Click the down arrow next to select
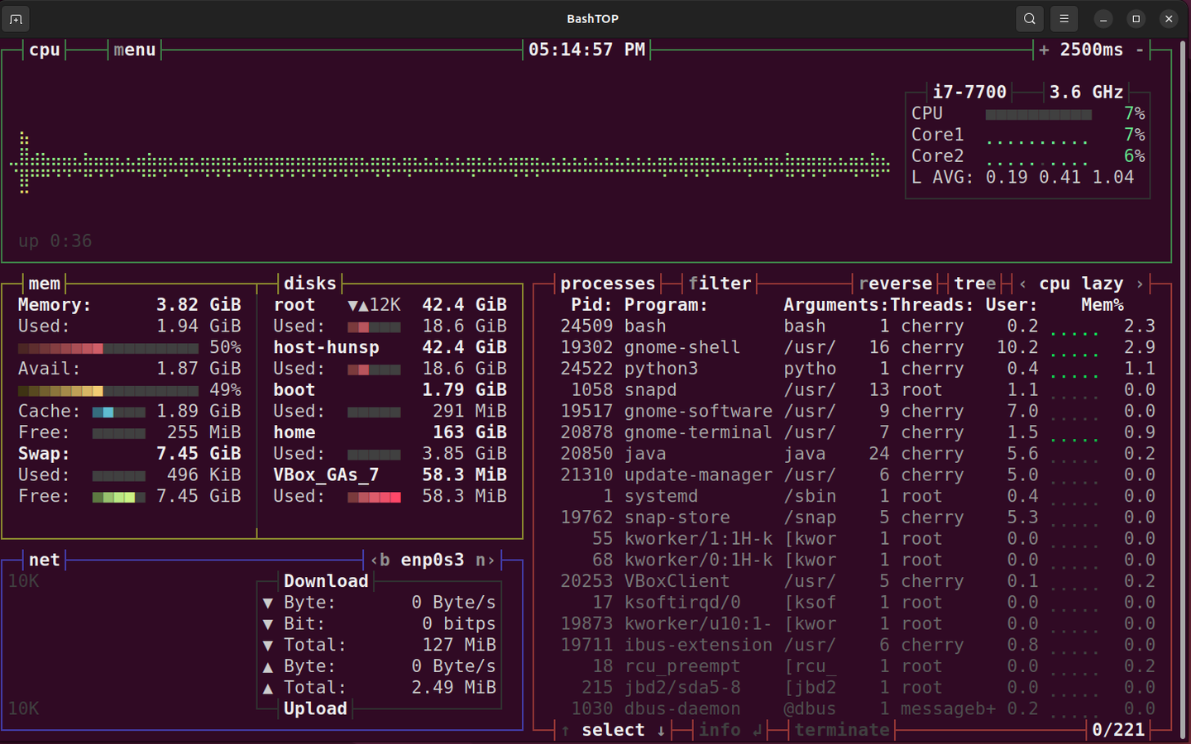Screen dimensions: 1191x744 tap(660, 730)
